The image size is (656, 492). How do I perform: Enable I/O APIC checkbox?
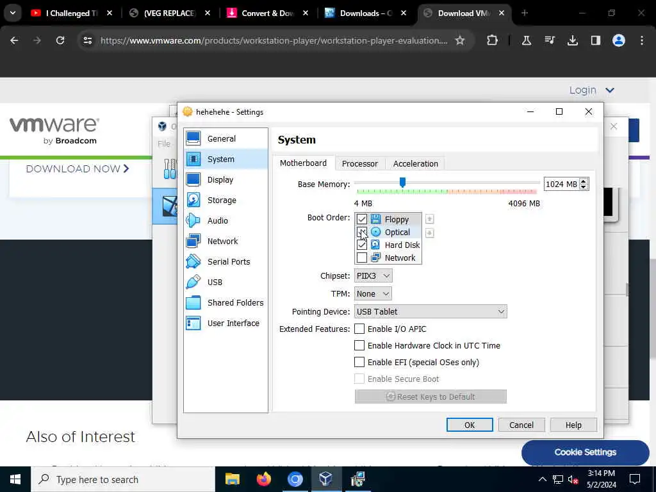(x=359, y=329)
